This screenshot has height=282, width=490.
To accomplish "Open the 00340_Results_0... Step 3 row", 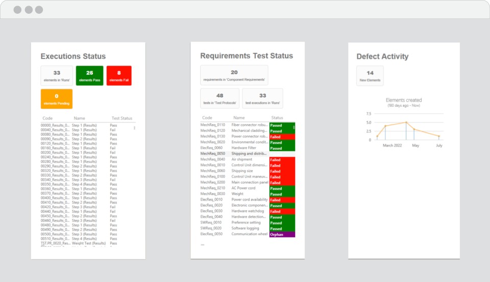I will click(87, 180).
